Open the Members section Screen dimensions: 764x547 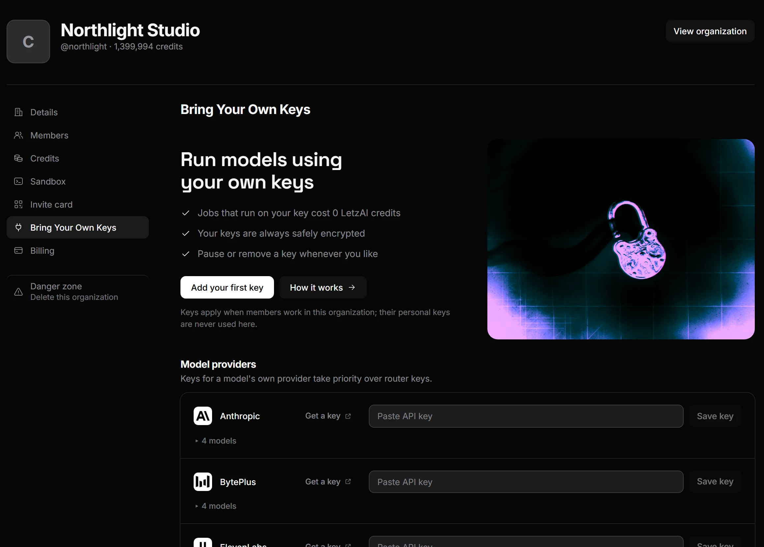click(x=78, y=135)
